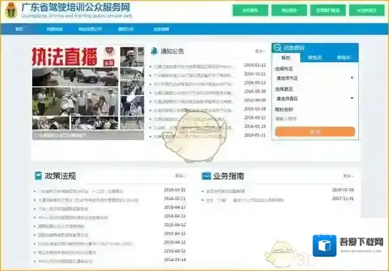Click the third green header button

(x=328, y=10)
